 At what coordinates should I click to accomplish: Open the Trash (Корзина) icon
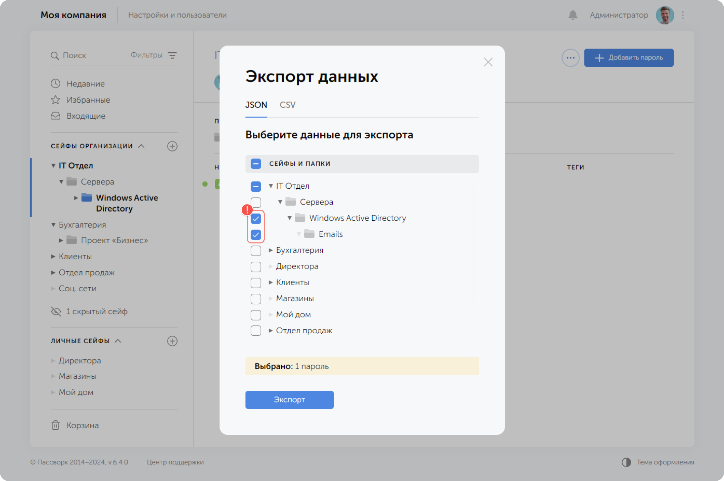pos(56,425)
